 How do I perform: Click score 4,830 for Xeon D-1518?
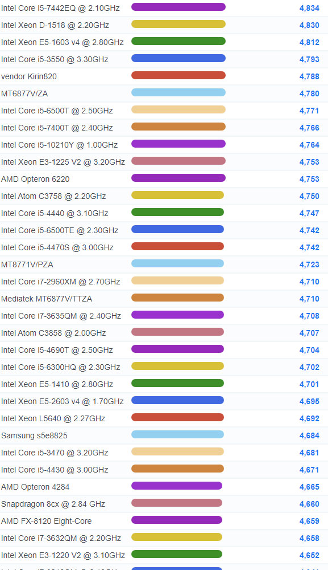[x=309, y=25]
